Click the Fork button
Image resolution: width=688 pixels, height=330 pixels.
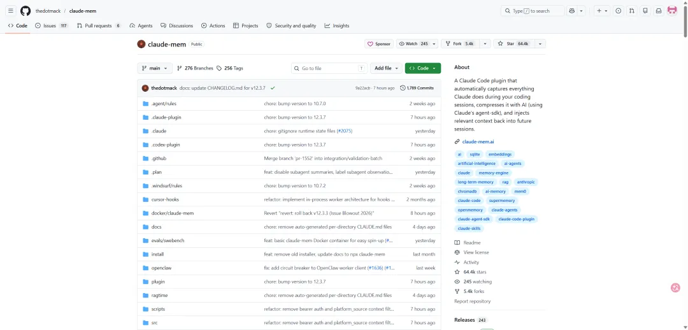[460, 44]
